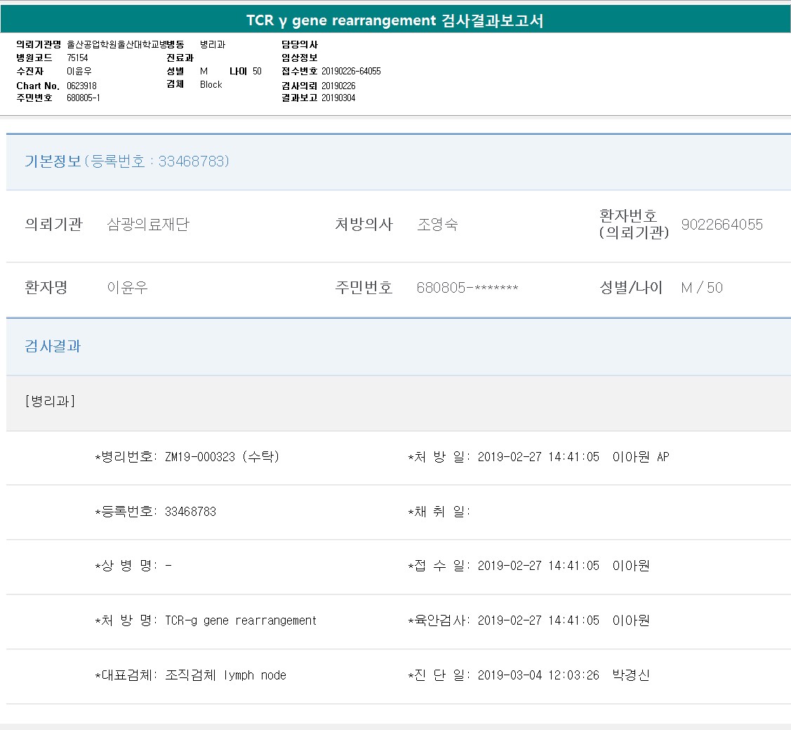Click Chart No. 0623918 in header

tap(81, 86)
